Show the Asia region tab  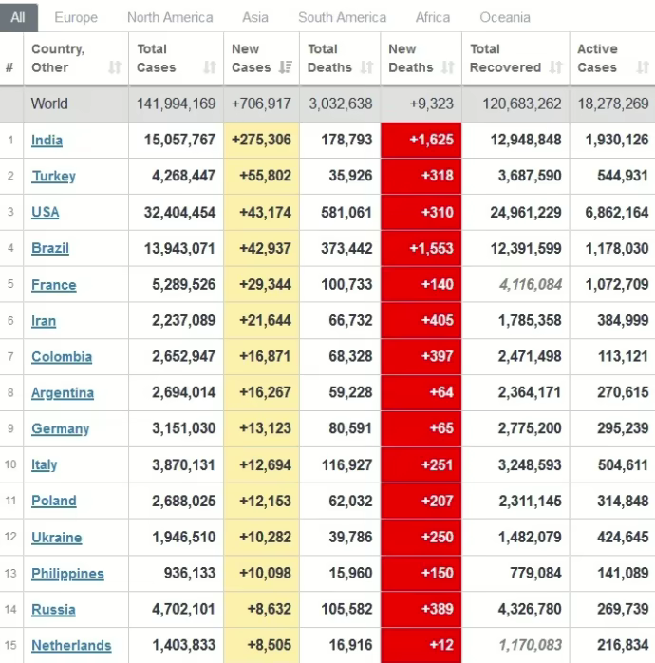(x=255, y=17)
